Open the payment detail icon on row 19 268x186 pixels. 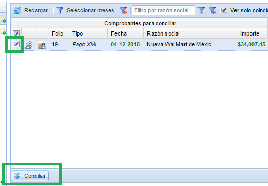pyautogui.click(x=28, y=45)
